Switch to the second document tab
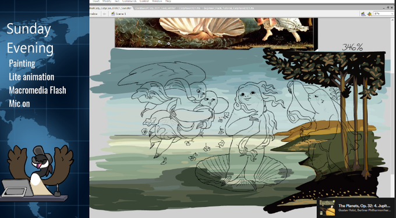This screenshot has width=396, height=218. (x=155, y=8)
